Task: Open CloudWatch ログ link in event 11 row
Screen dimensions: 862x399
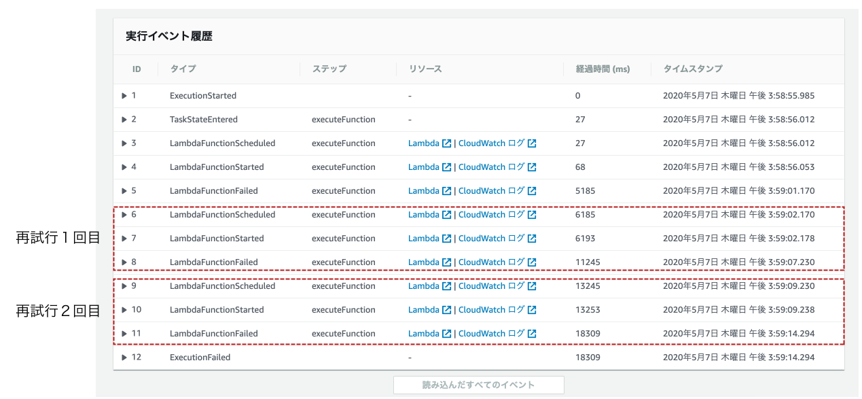Action: click(492, 334)
